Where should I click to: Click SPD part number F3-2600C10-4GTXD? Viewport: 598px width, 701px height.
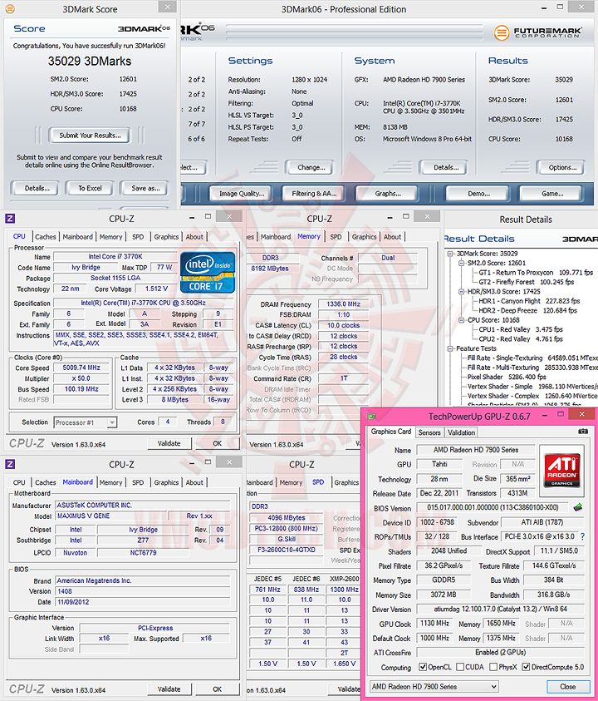[286, 550]
